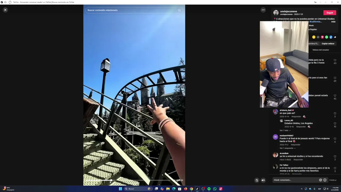Click 'Copiar enlace' button

click(328, 43)
